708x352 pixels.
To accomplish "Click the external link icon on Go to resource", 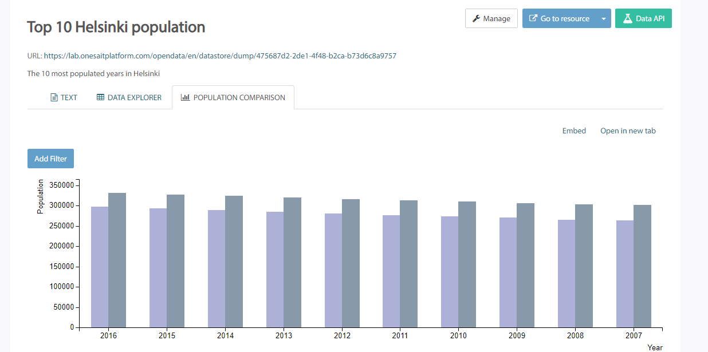I will (x=533, y=18).
